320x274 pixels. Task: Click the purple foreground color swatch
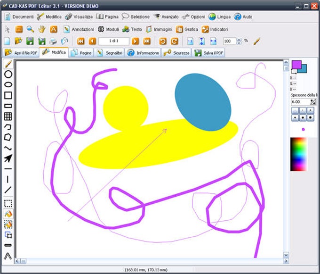[x=296, y=65]
